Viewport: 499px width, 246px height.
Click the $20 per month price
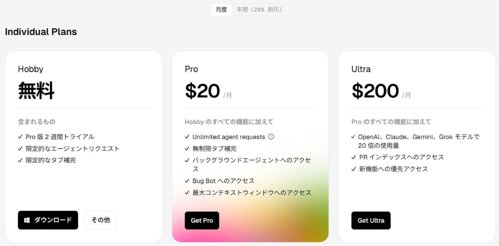tap(203, 91)
